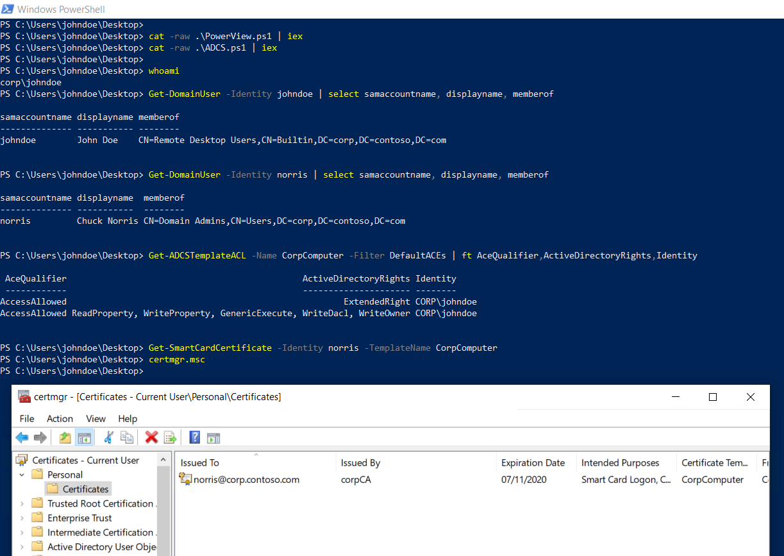Viewport: 784px width, 556px height.
Task: Maximize the certmgr window
Action: (x=712, y=397)
